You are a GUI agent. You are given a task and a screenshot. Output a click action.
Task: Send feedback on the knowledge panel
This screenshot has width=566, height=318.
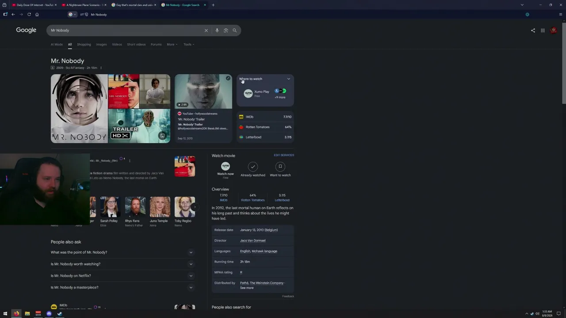288,296
